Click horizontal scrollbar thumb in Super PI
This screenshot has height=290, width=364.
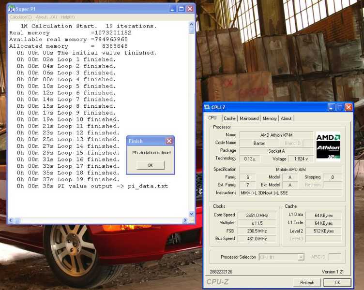[x=17, y=220]
